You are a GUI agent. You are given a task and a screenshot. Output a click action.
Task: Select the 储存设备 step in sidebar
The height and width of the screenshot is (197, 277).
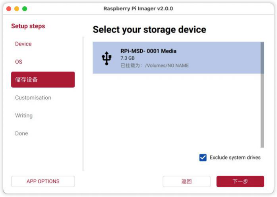pos(43,80)
